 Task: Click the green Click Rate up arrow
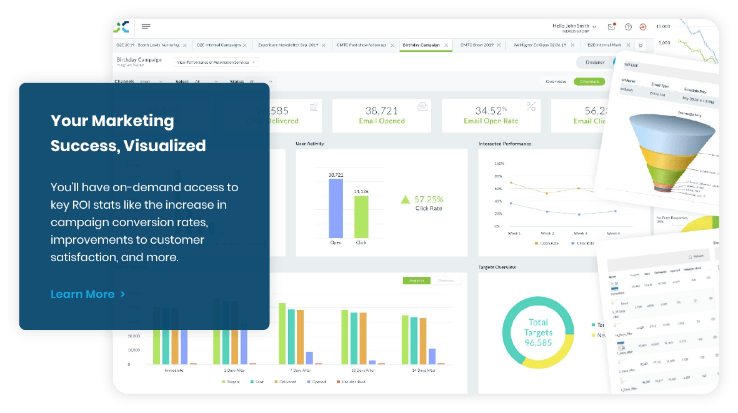[x=405, y=199]
